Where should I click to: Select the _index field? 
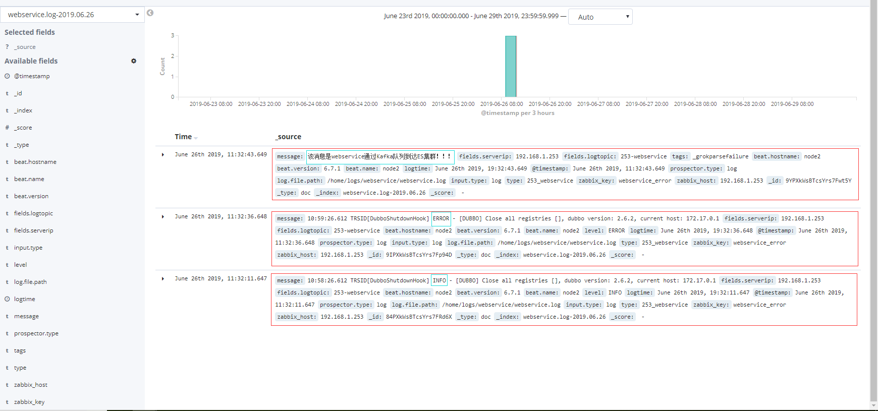pyautogui.click(x=23, y=110)
